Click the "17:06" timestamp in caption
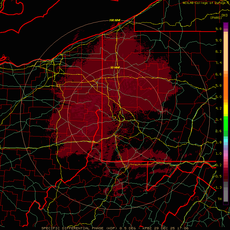 (x=183, y=228)
